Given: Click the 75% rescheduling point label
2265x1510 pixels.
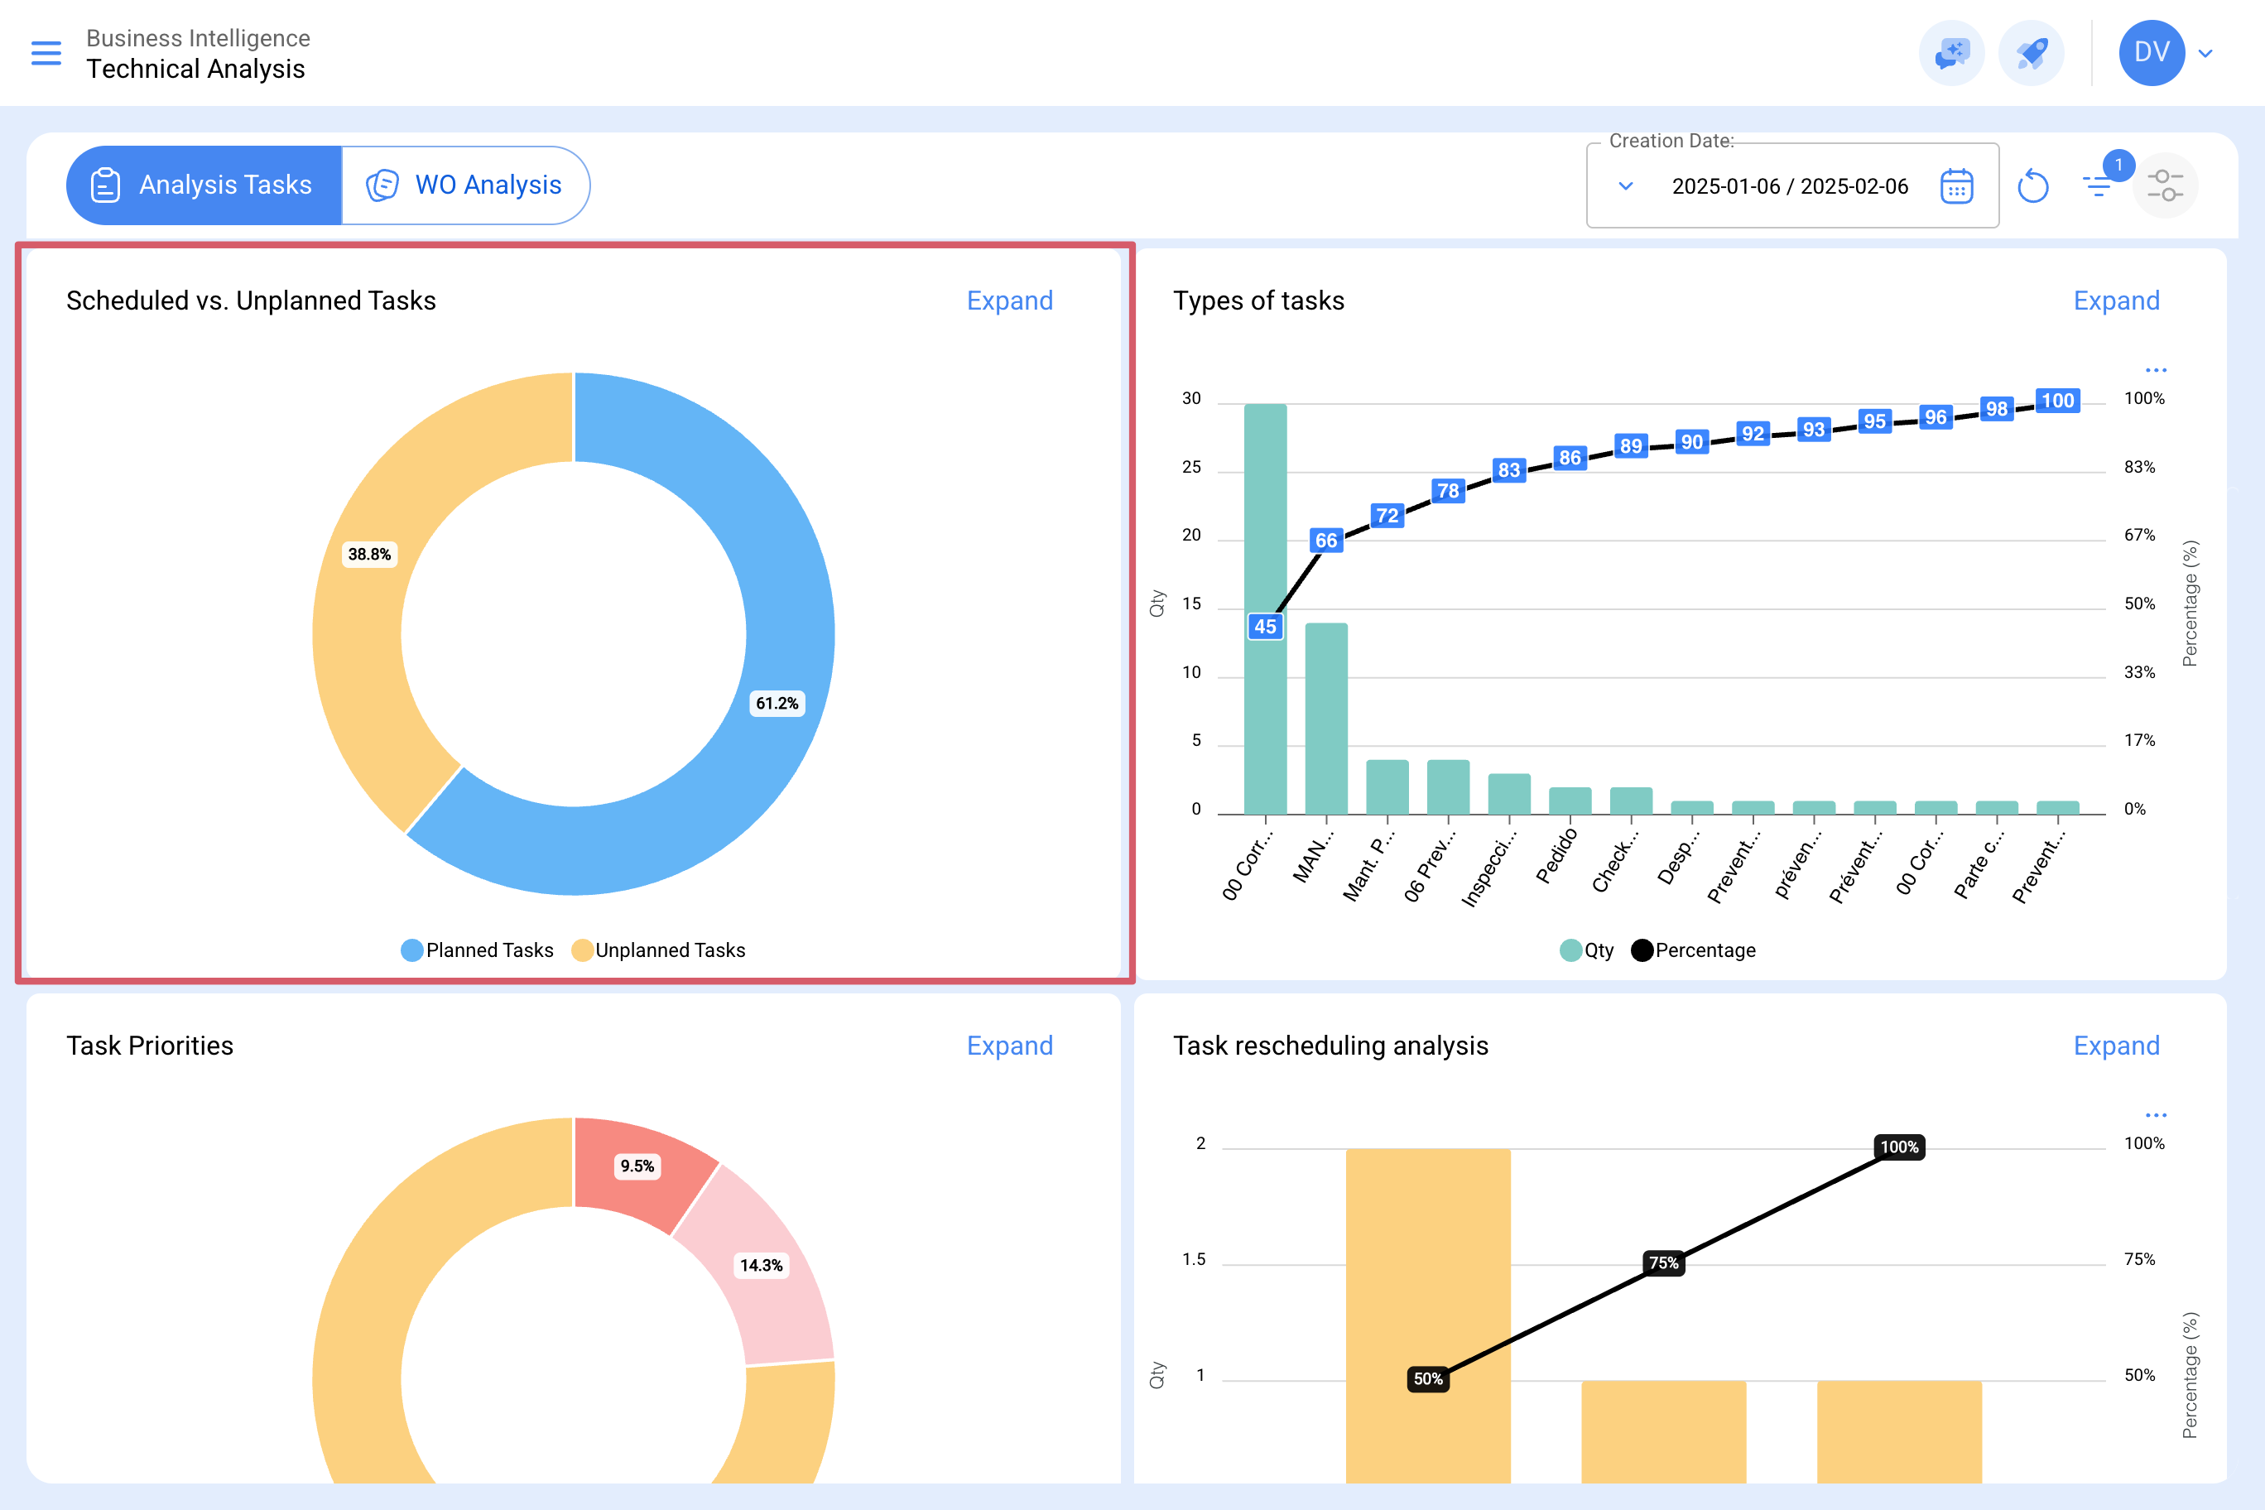Looking at the screenshot, I should (x=1663, y=1262).
